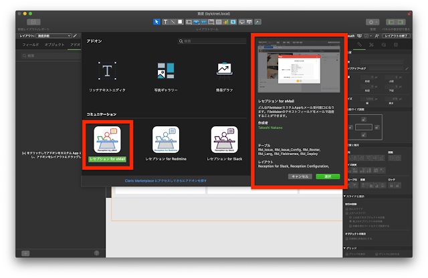The height and width of the screenshot is (278, 428).
Task: Select the レセプション for Slack add-on
Action: click(x=225, y=144)
